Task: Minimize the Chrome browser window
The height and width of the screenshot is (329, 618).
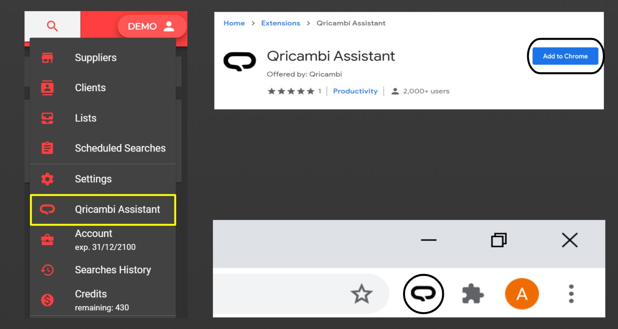Action: coord(429,240)
